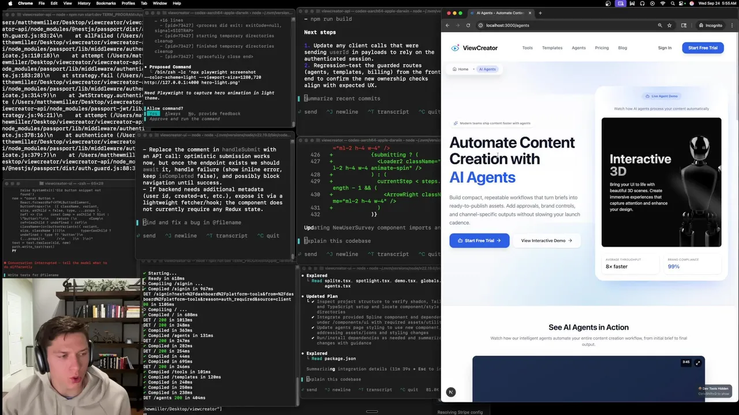Image resolution: width=739 pixels, height=415 pixels.
Task: Click header Start Free Trial button
Action: click(x=703, y=48)
